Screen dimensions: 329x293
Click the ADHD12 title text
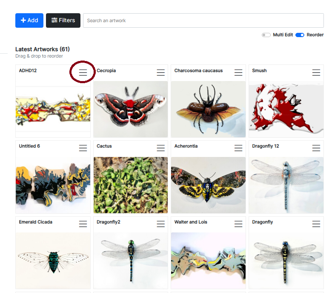pos(28,70)
